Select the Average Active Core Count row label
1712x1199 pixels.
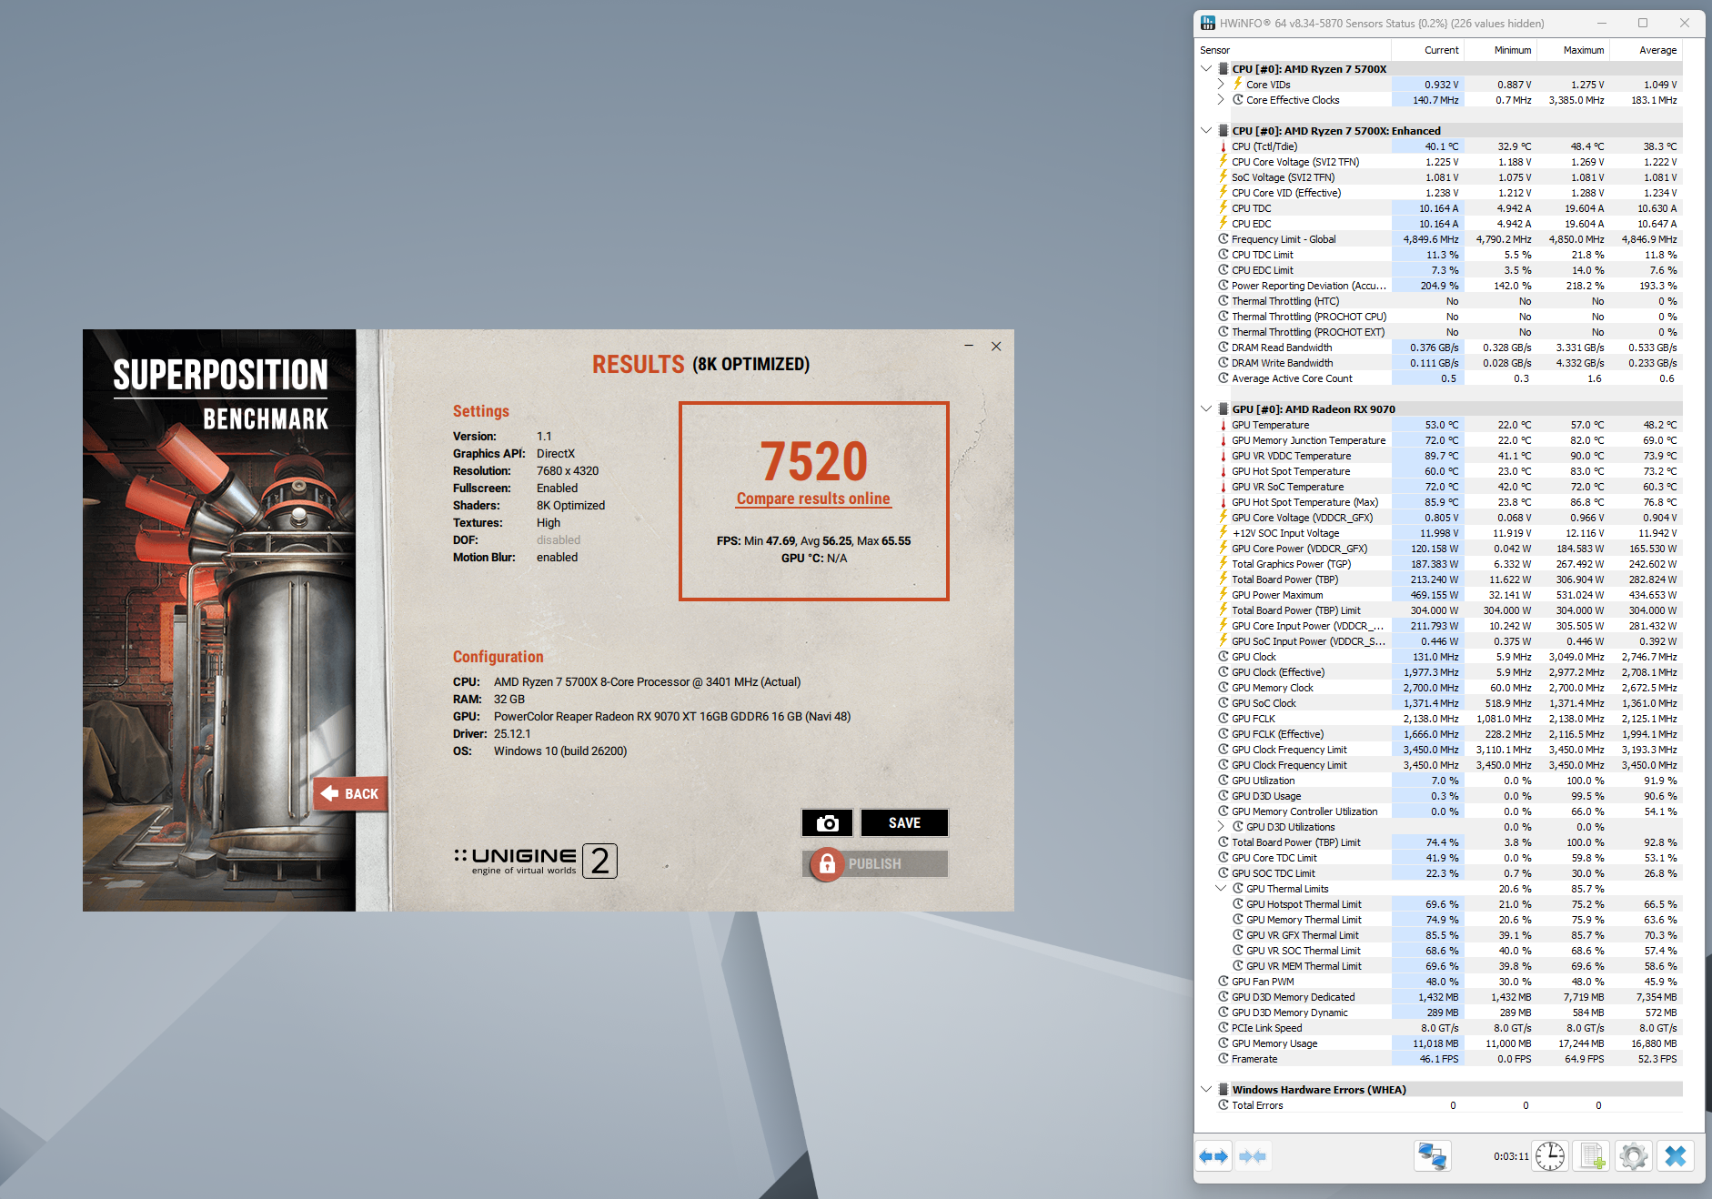click(1292, 378)
